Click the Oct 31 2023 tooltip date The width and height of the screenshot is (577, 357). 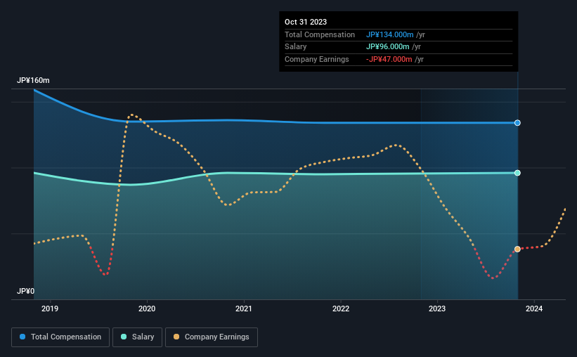[306, 22]
